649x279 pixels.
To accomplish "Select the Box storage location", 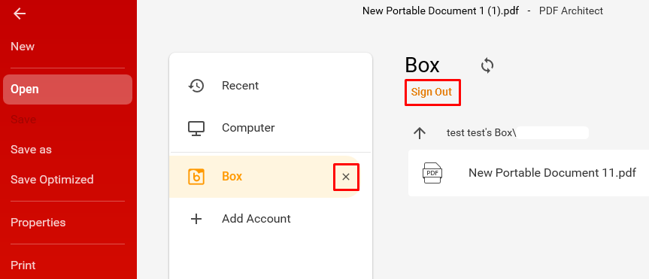I will pos(265,177).
